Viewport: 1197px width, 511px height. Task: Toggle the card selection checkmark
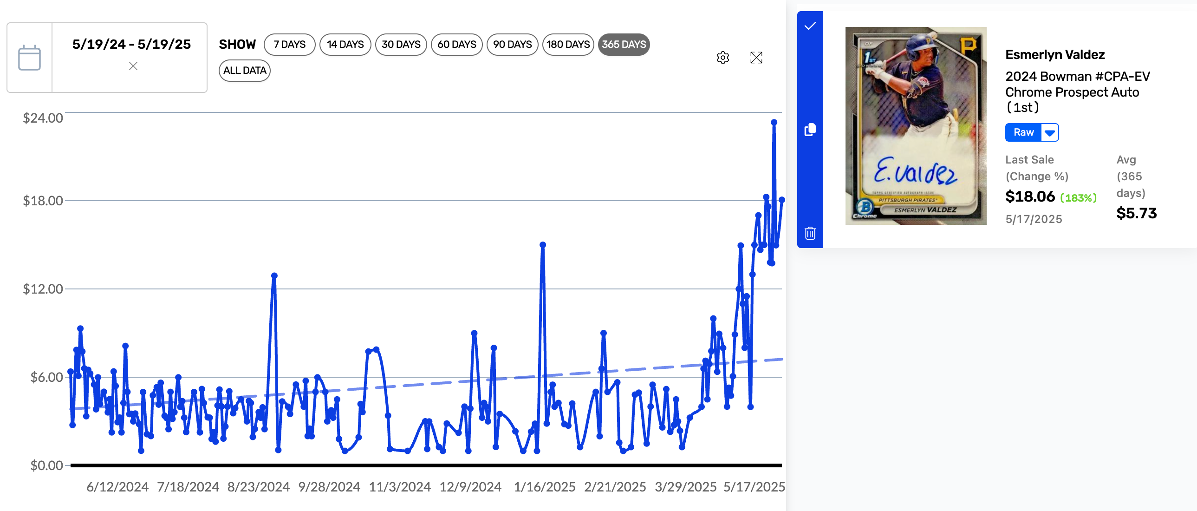(809, 26)
